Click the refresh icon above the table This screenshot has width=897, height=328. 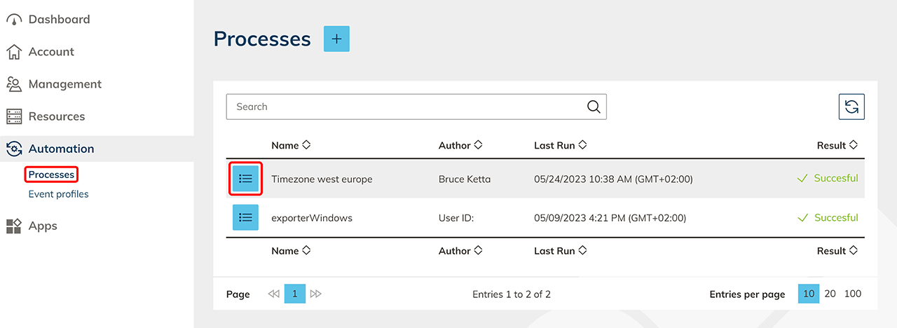(x=851, y=107)
